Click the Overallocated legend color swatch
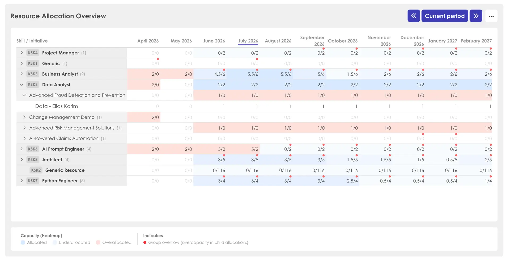 pyautogui.click(x=98, y=242)
